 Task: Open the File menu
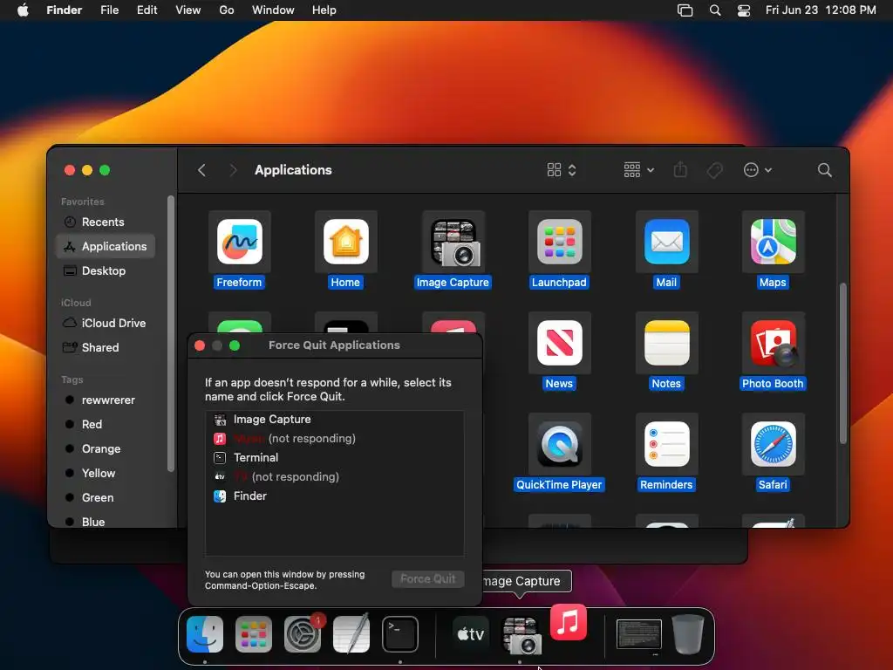[109, 10]
